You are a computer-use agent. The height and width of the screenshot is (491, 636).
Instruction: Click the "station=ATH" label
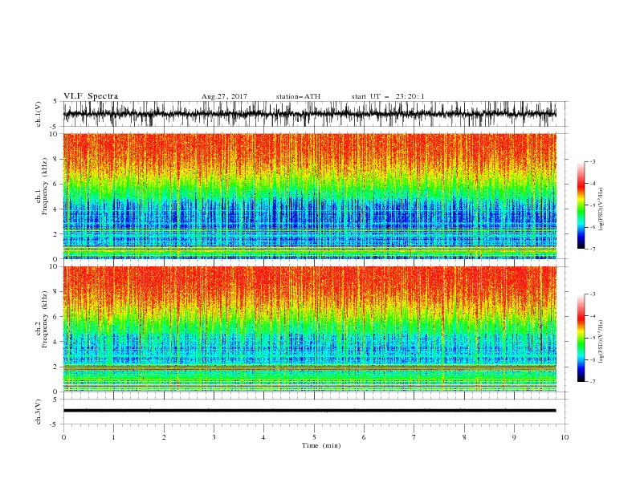pyautogui.click(x=298, y=96)
